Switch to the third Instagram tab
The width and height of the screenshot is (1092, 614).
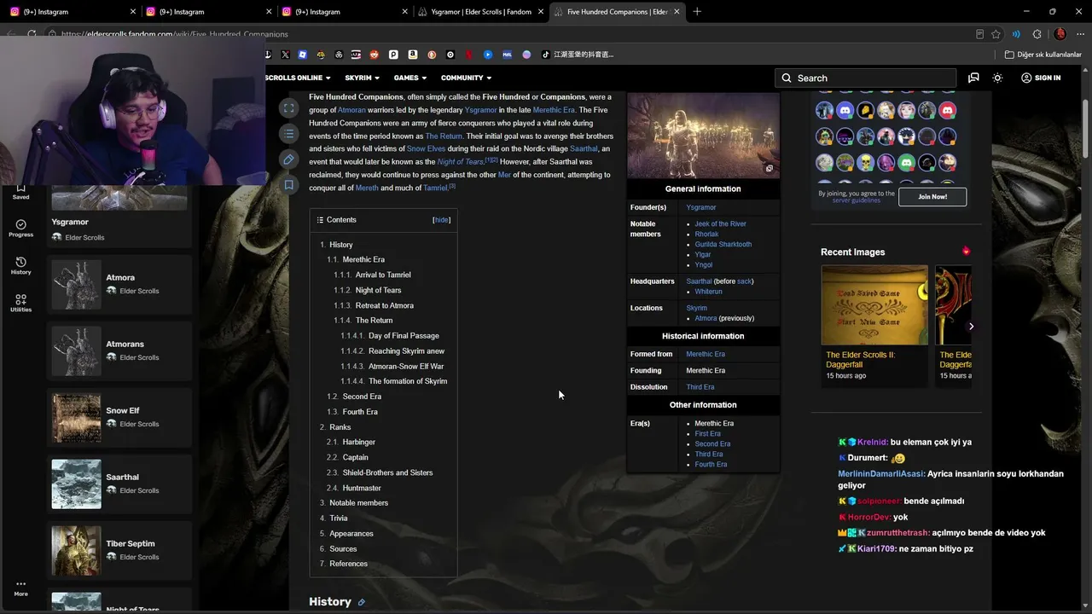338,12
